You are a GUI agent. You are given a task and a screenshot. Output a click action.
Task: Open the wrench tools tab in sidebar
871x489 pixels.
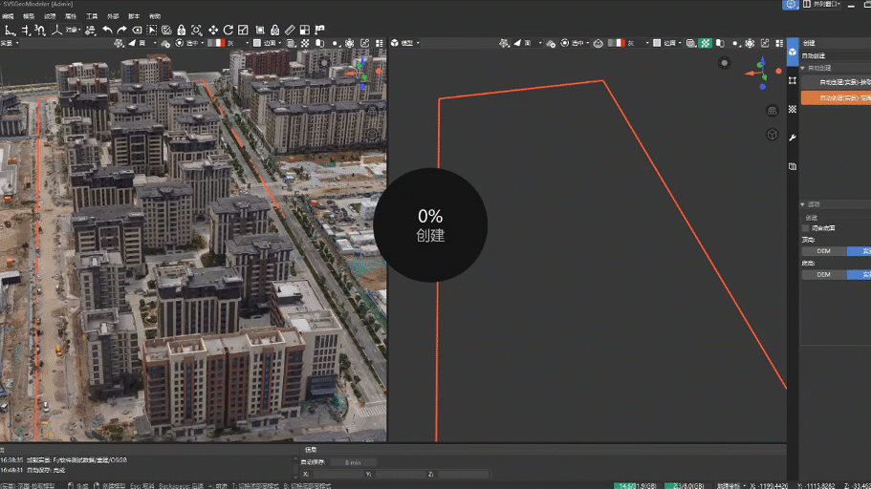coord(793,138)
